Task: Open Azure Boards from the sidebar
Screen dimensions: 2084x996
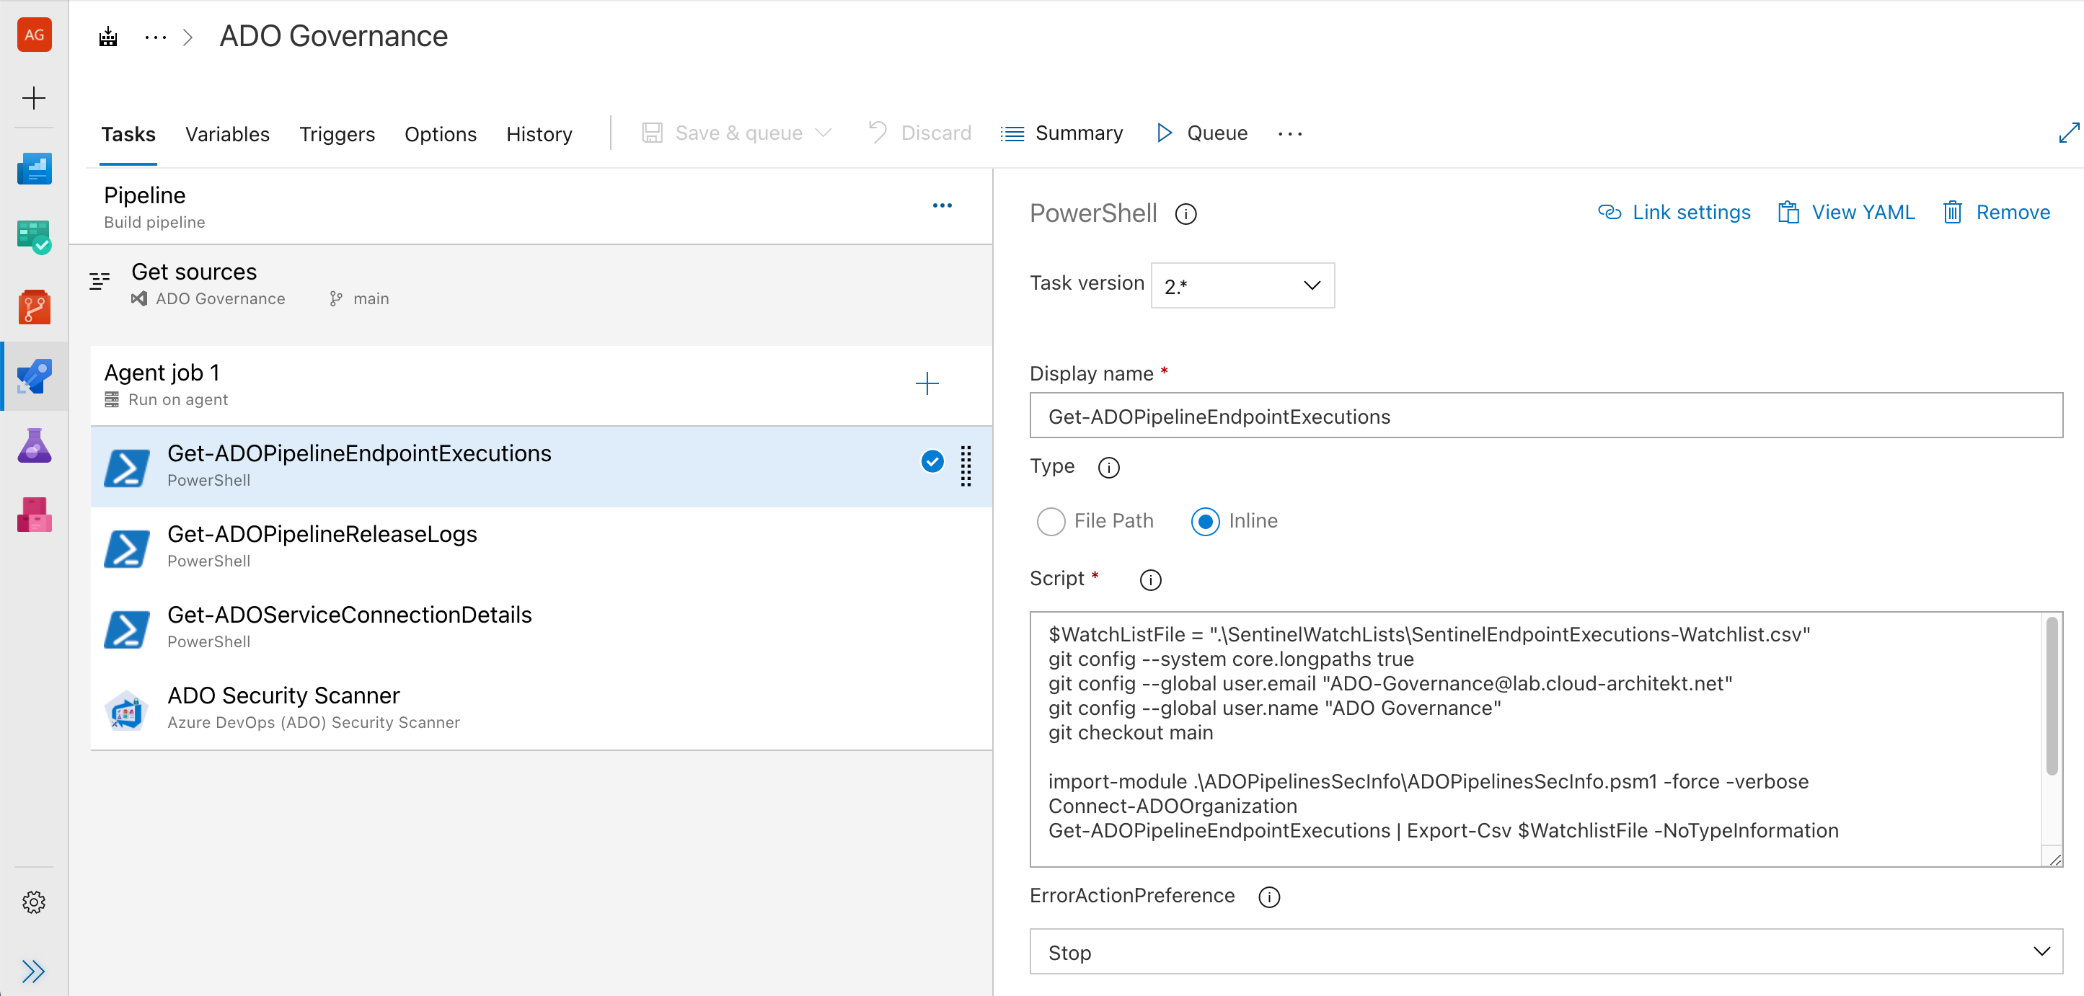Action: [x=34, y=239]
